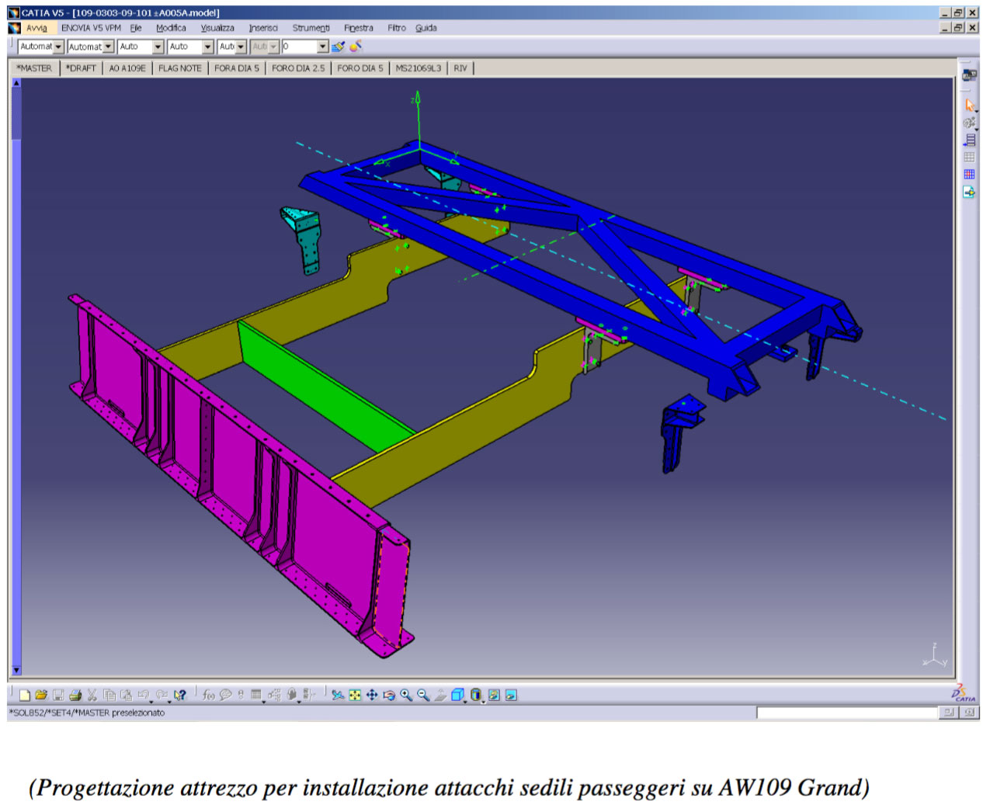Expand the first Automat dropdown
The width and height of the screenshot is (983, 812).
tap(58, 47)
